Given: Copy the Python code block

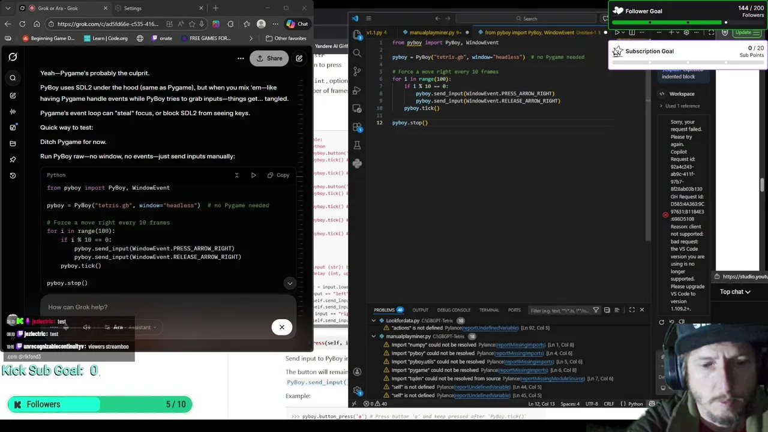Looking at the screenshot, I should coord(278,175).
